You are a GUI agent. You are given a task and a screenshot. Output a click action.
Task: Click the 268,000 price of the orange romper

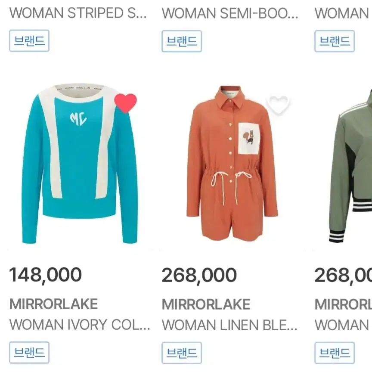click(199, 276)
